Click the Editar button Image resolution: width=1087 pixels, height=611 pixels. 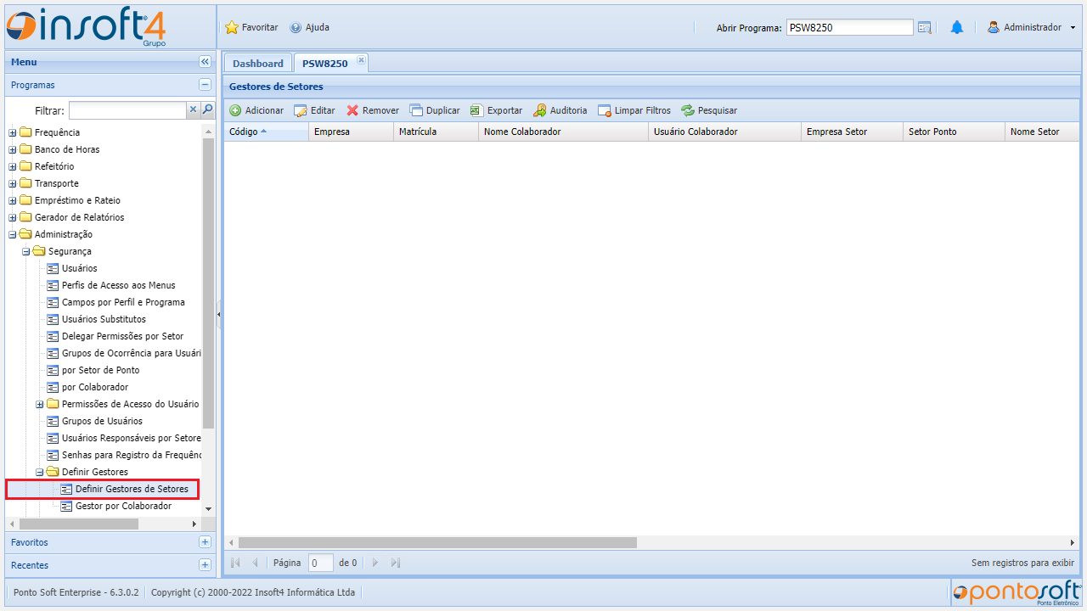pyautogui.click(x=314, y=110)
